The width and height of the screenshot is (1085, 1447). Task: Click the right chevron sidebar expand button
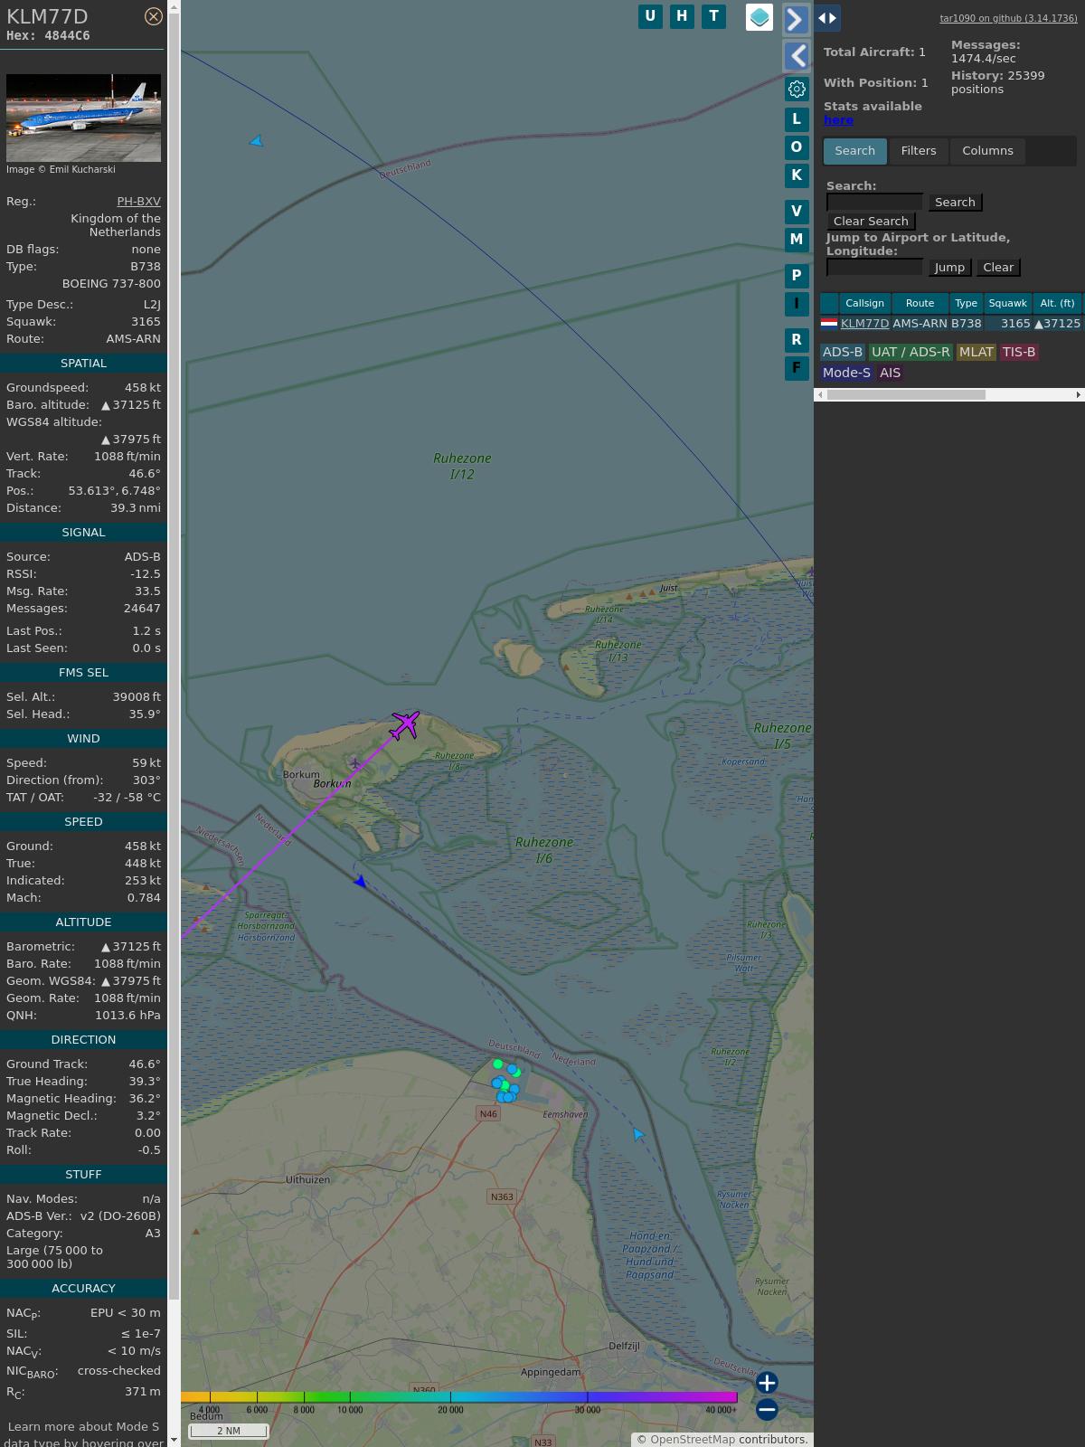[796, 19]
